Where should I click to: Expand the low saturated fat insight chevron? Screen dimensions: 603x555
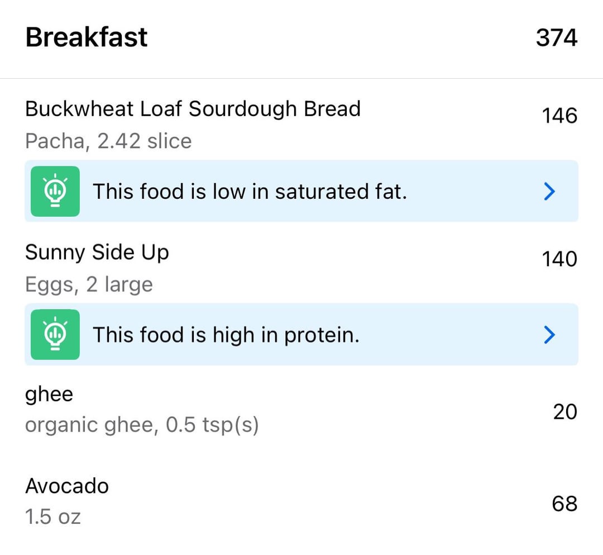click(x=549, y=191)
